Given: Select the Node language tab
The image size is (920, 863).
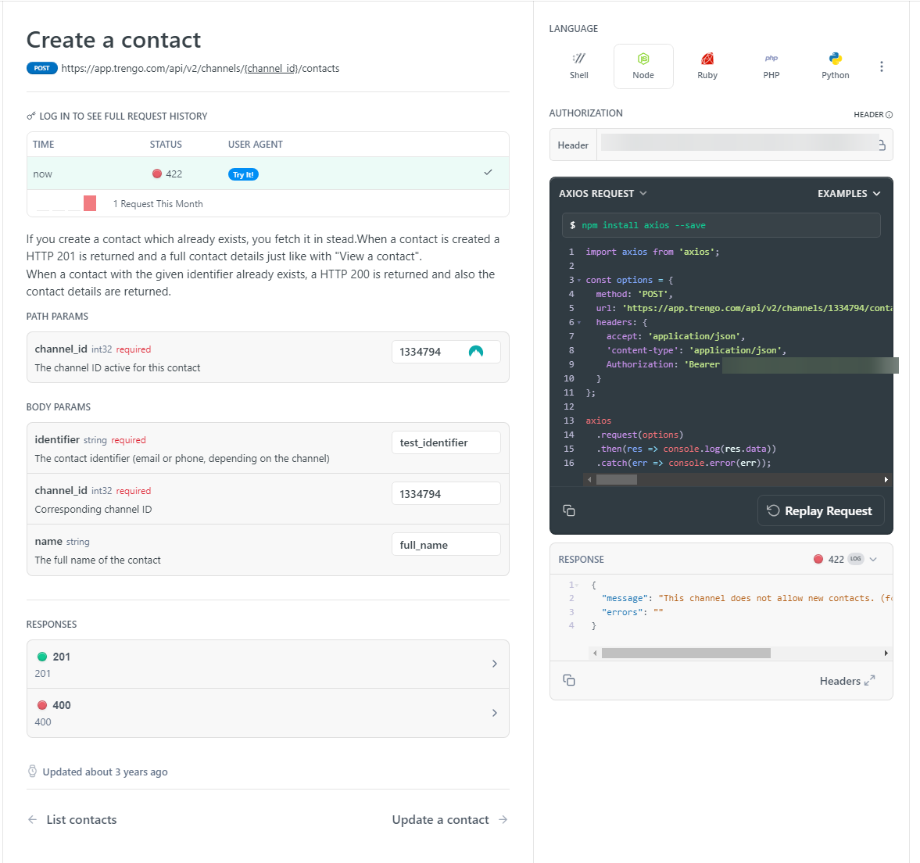Looking at the screenshot, I should click(643, 66).
